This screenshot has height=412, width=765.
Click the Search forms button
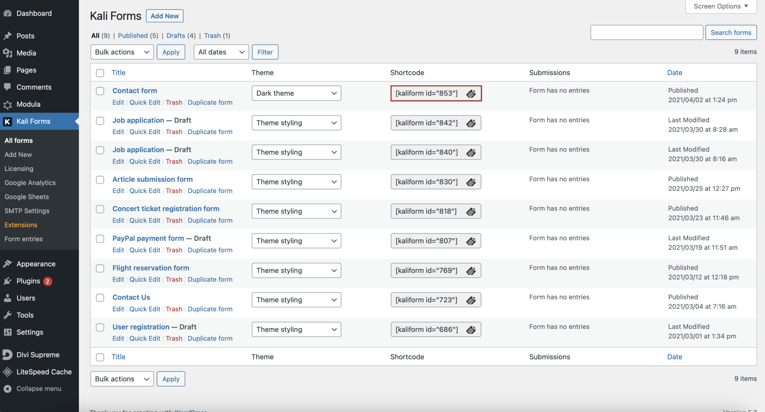click(x=731, y=32)
